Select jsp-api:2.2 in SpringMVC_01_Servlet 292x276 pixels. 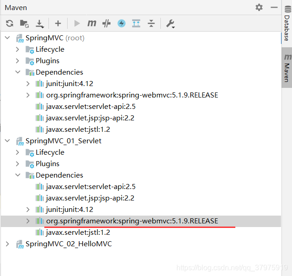[x=90, y=198]
